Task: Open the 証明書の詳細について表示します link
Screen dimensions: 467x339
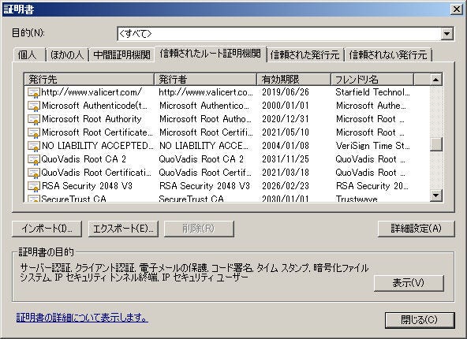Action: coord(82,318)
